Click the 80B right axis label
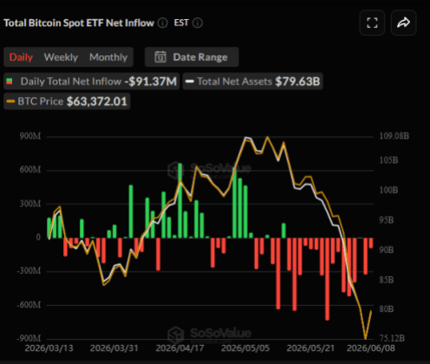Screen dimensions: 430x364 (387, 309)
